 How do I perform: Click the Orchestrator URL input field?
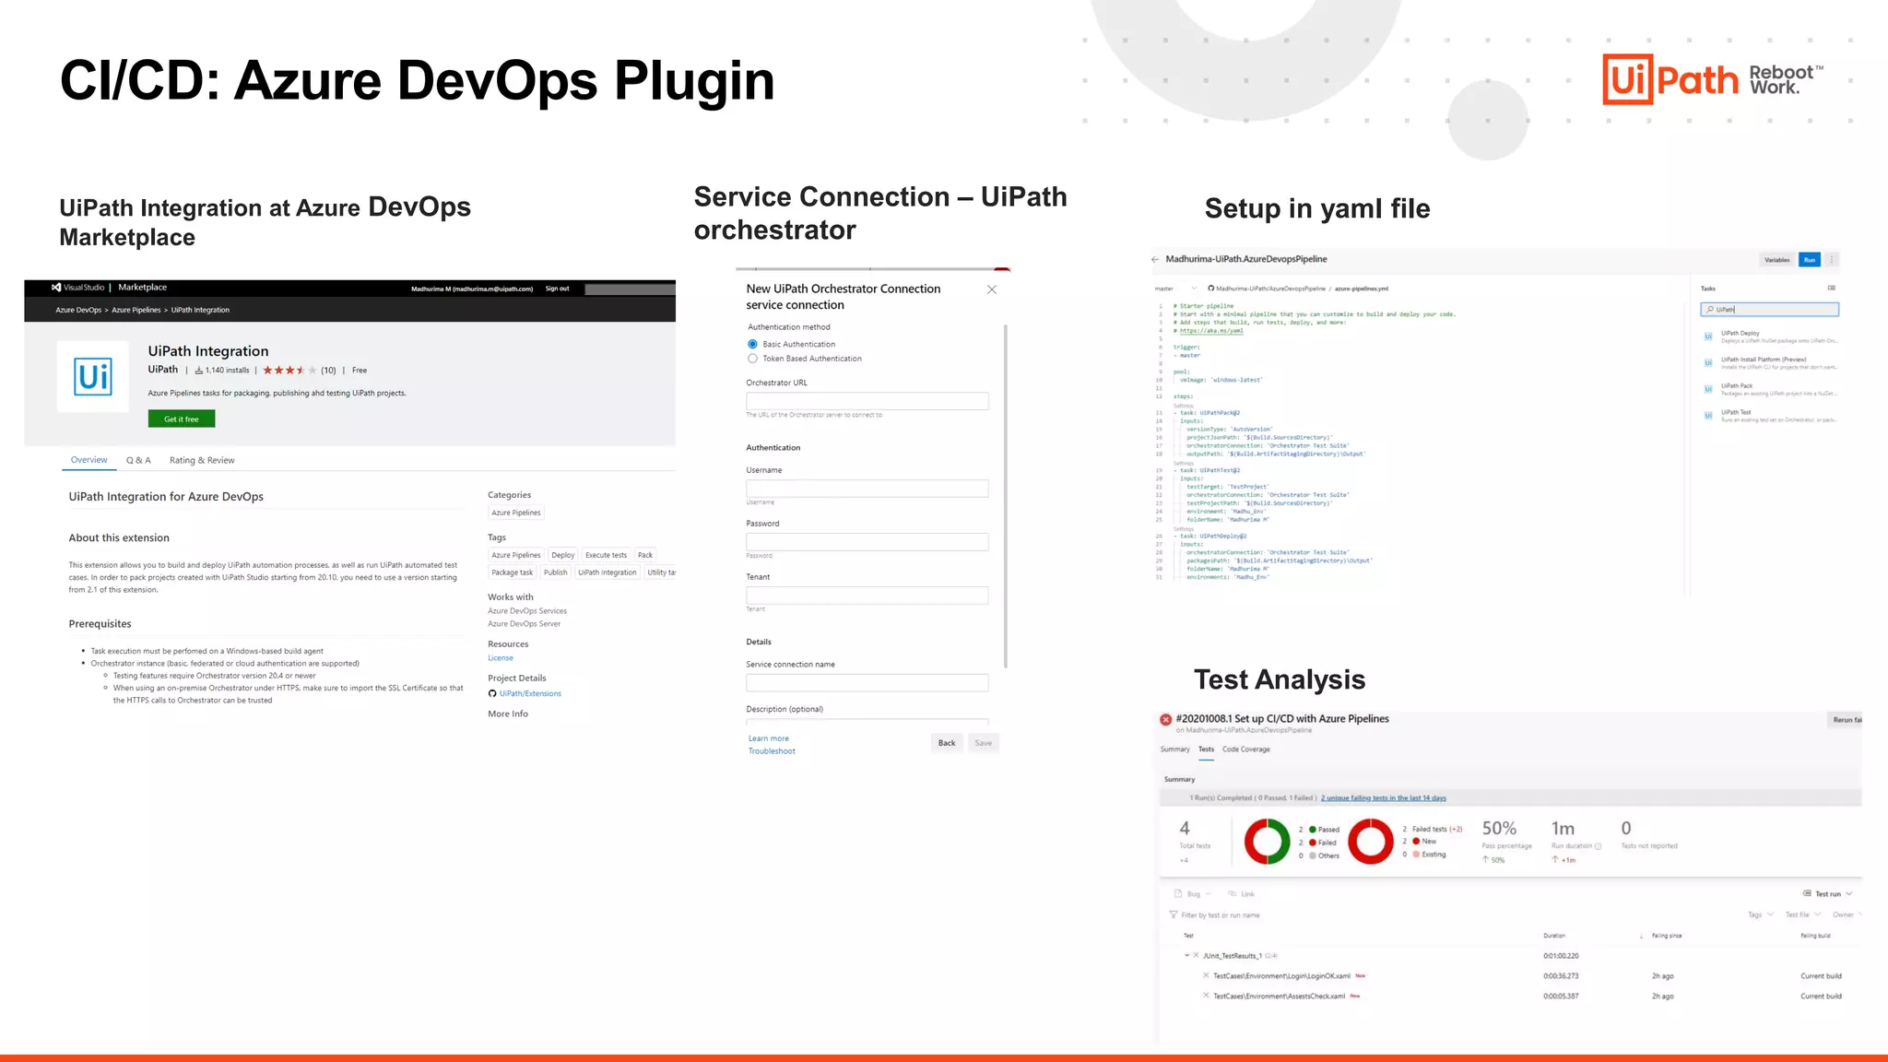coord(867,401)
